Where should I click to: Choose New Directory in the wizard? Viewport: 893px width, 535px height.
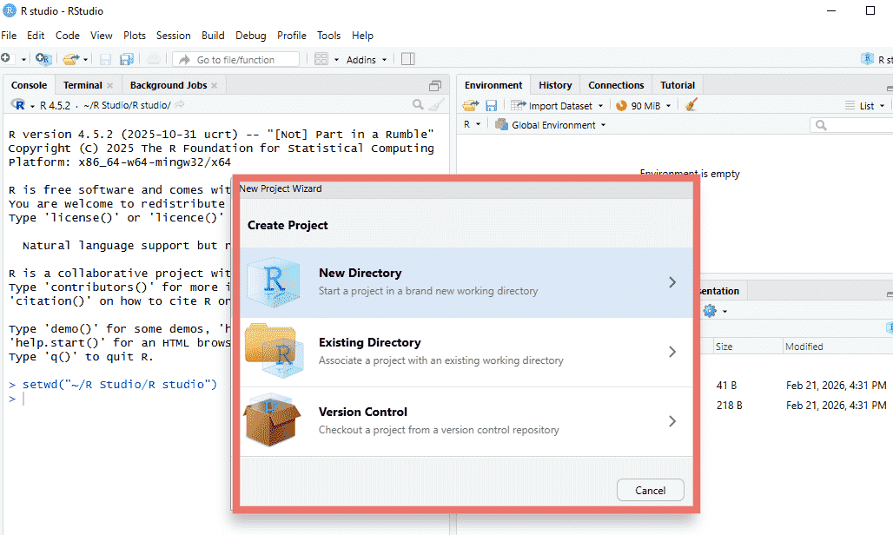(x=466, y=282)
